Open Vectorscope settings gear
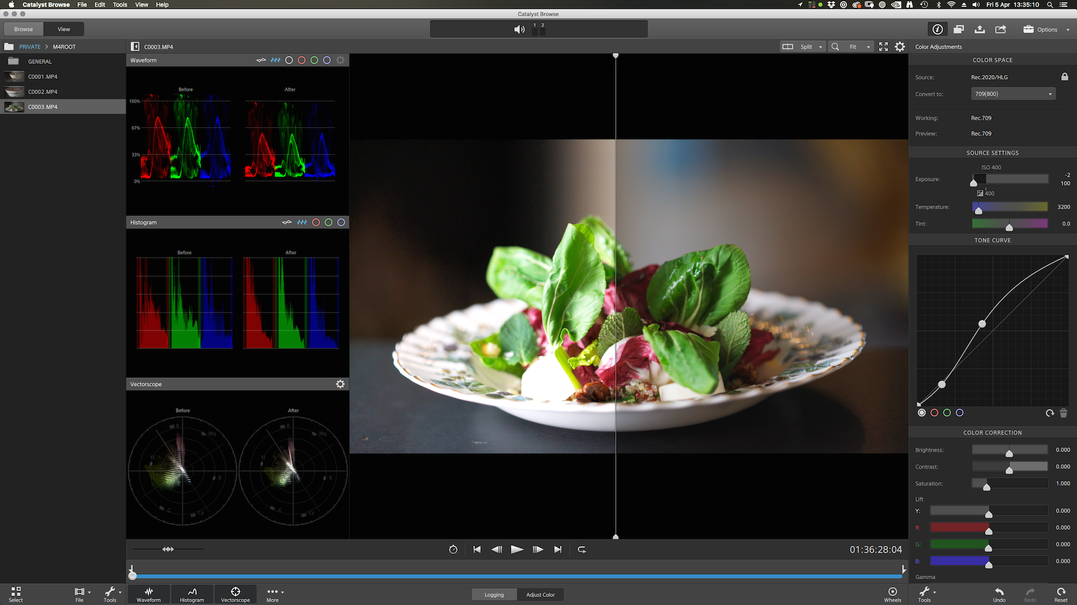 [x=340, y=384]
